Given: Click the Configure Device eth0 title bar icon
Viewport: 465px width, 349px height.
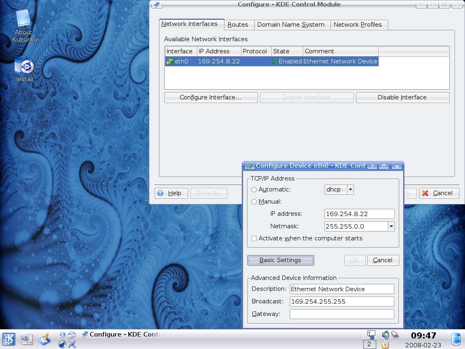Looking at the screenshot, I should coord(250,166).
